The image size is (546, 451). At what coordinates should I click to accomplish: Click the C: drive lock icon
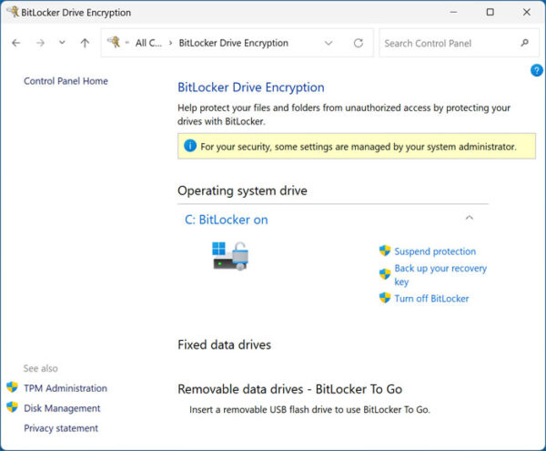pyautogui.click(x=230, y=256)
